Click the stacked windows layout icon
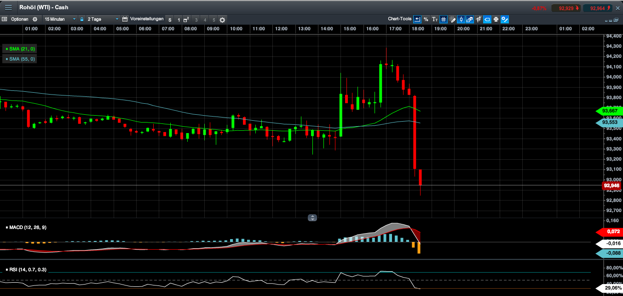The width and height of the screenshot is (623, 296). pyautogui.click(x=617, y=20)
